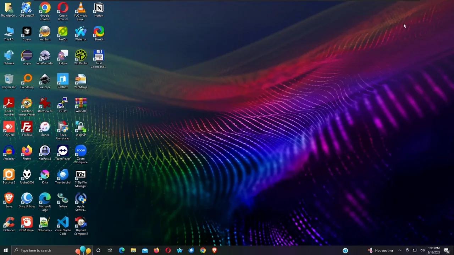Open the Meet Now tray icon
Viewport: 454px width, 255px height.
coord(408,250)
